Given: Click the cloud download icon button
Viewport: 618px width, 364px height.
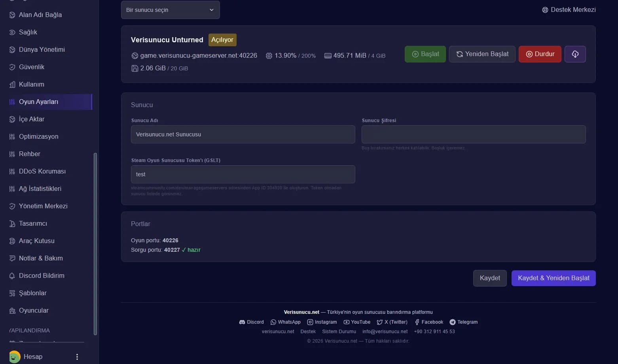Looking at the screenshot, I should coord(575,54).
